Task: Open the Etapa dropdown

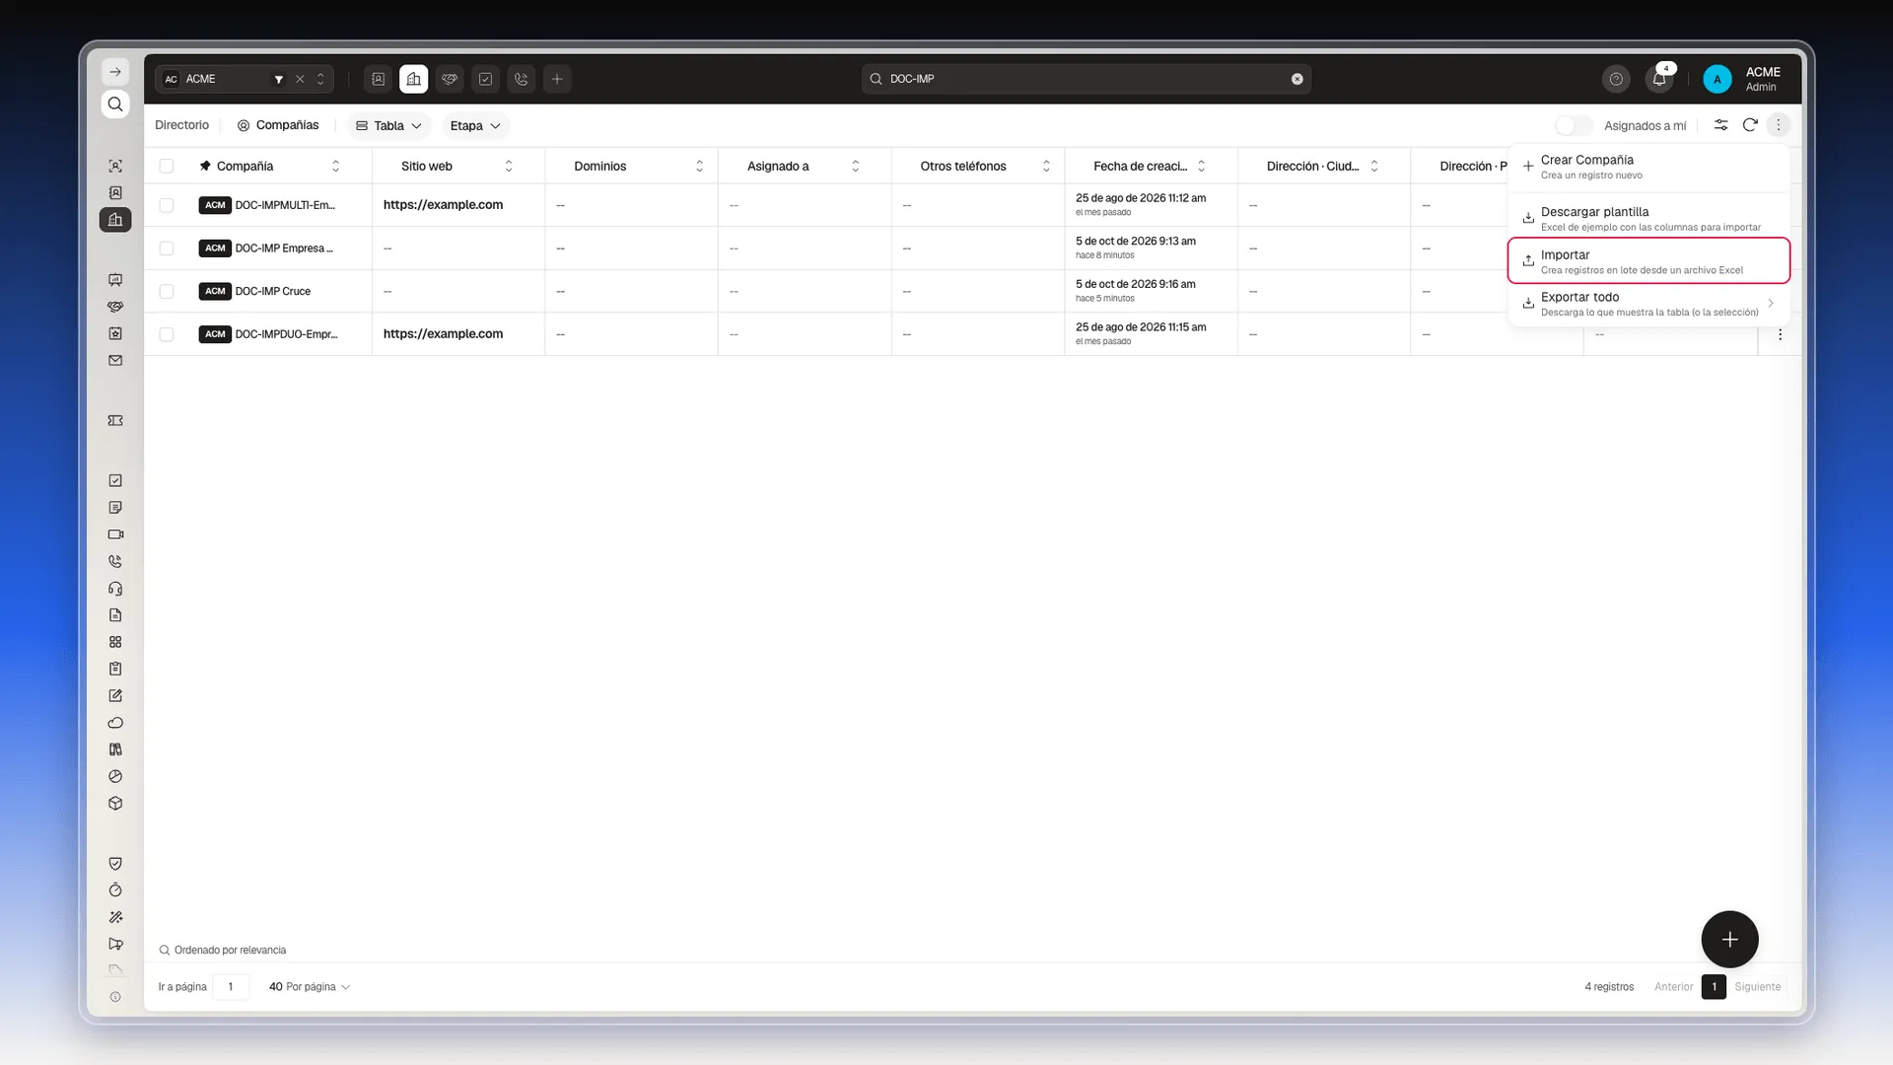Action: tap(475, 126)
